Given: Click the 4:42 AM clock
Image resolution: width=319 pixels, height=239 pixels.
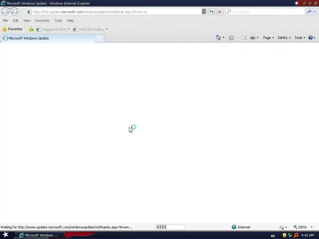Looking at the screenshot, I should [x=307, y=235].
